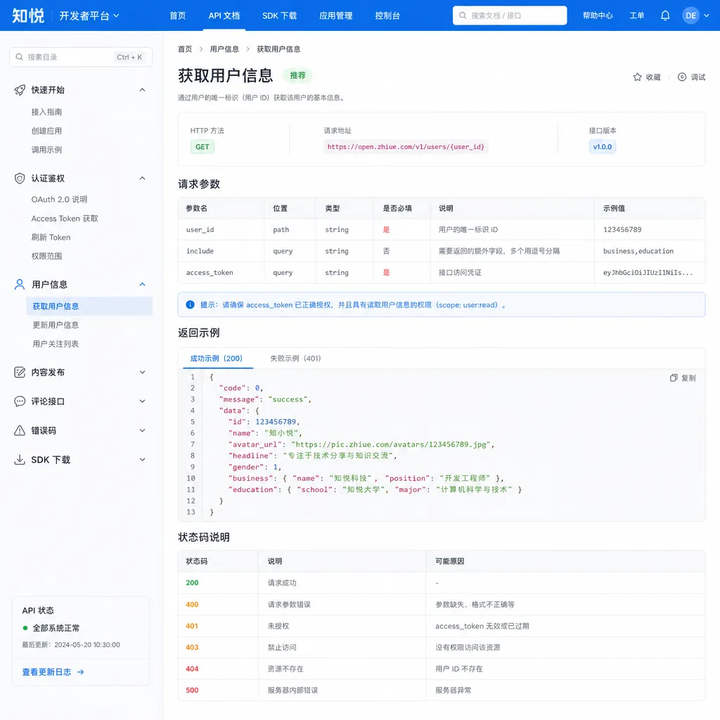Open 工单 link in header

637,15
